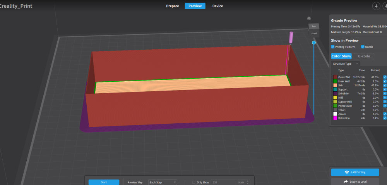The width and height of the screenshot is (387, 185).
Task: Uncheck the Nozzle checkbox
Action: 363,47
